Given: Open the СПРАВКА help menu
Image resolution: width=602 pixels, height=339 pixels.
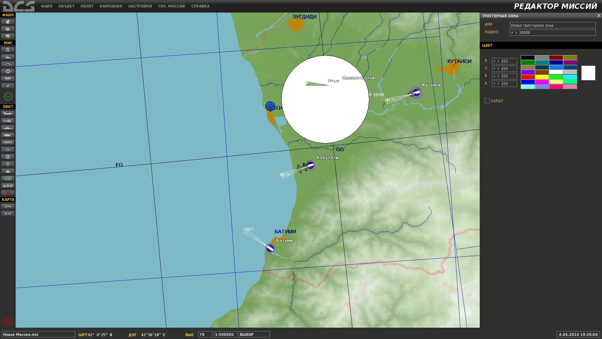Looking at the screenshot, I should click(x=200, y=6).
